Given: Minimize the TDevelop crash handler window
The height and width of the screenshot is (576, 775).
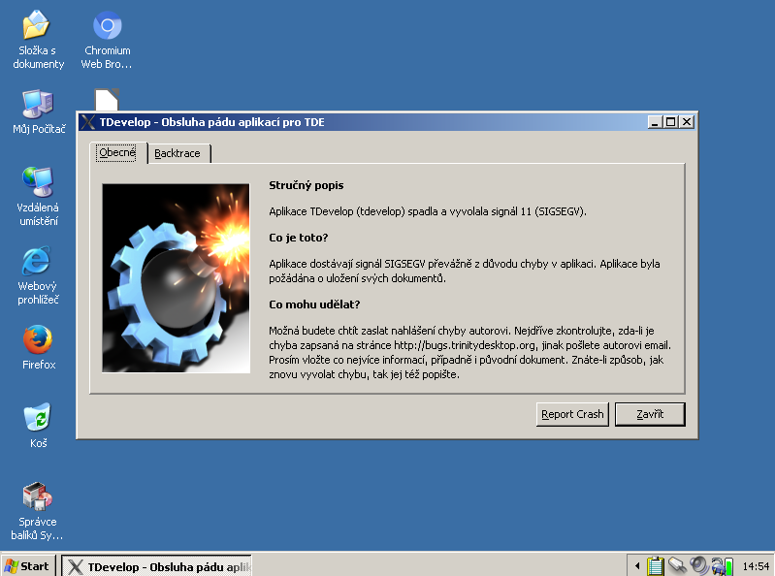Looking at the screenshot, I should tap(655, 122).
